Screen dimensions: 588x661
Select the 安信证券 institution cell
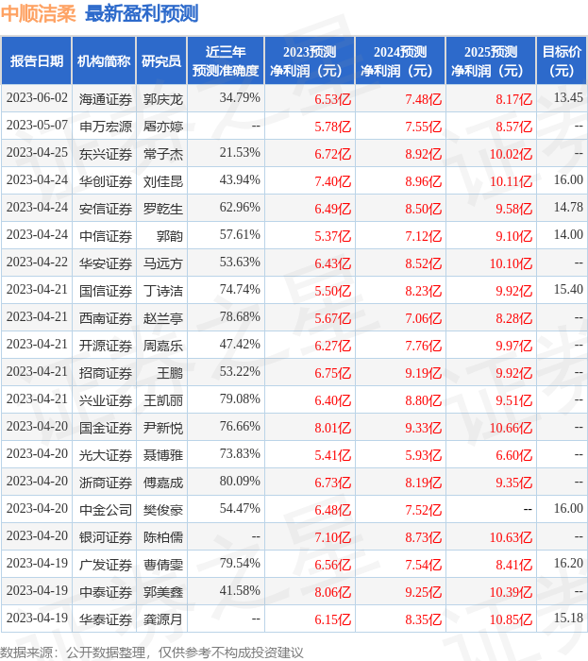[x=106, y=209]
